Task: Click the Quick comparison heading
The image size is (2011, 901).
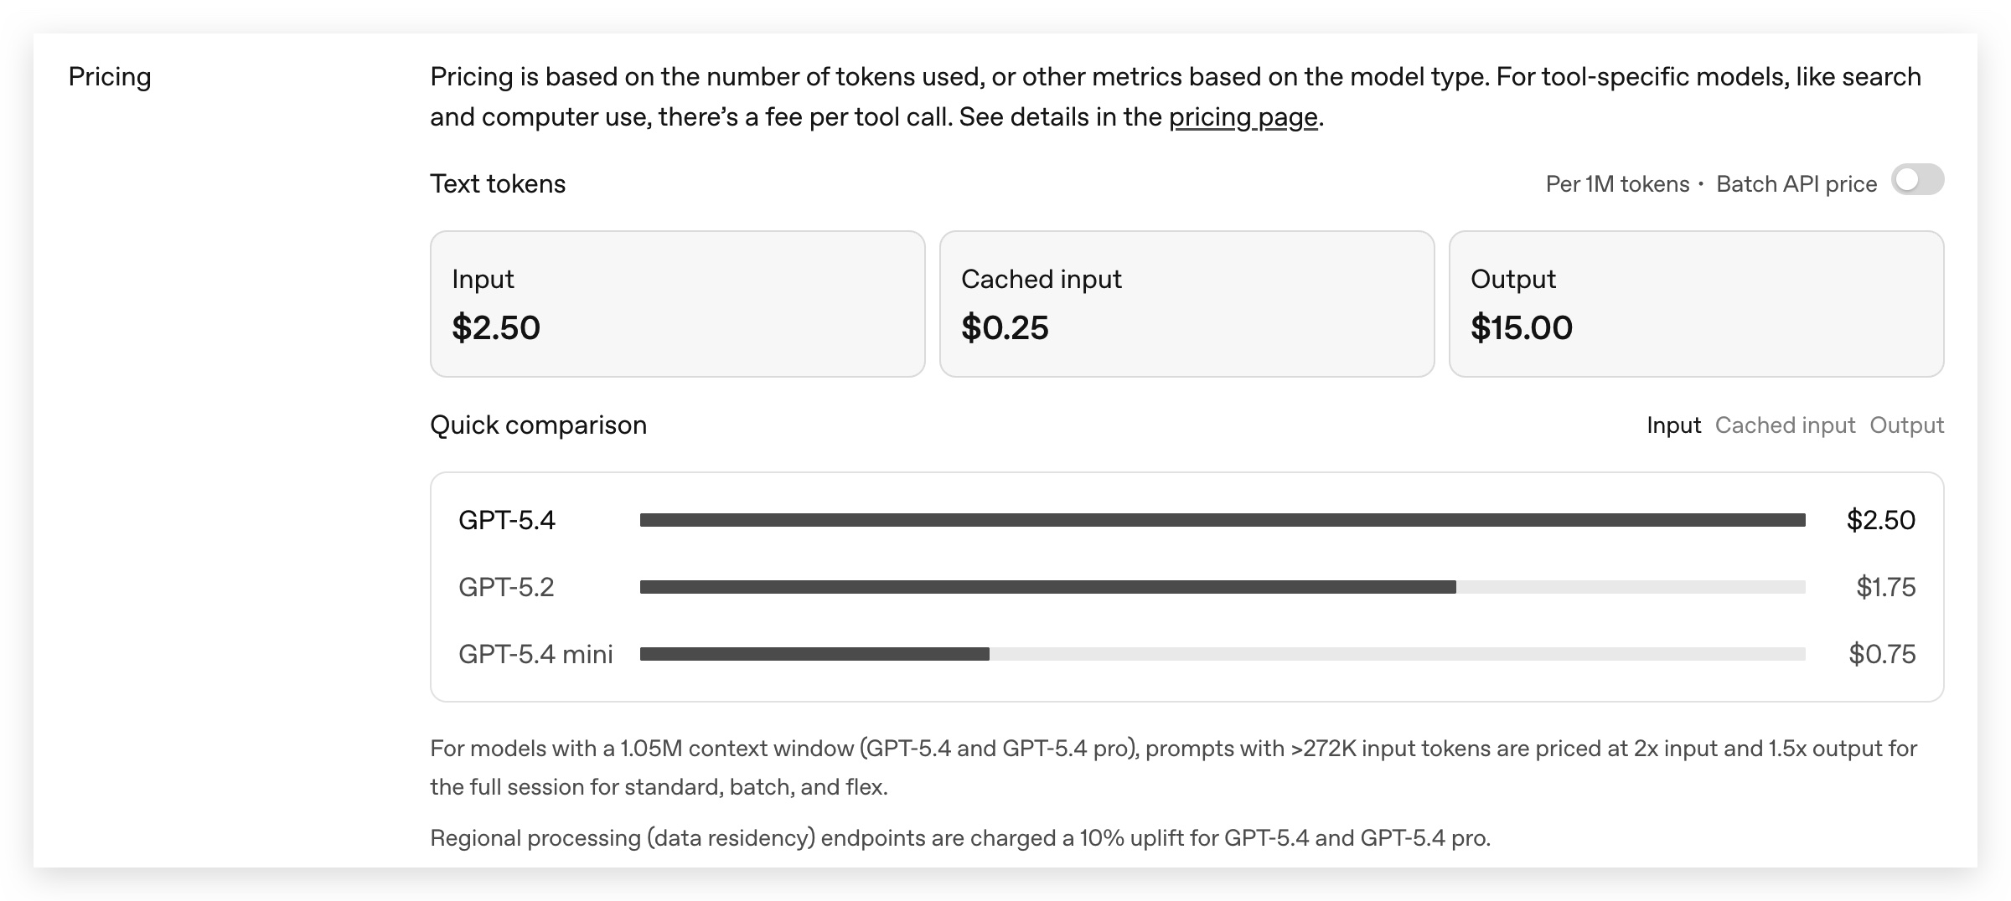Action: [538, 425]
